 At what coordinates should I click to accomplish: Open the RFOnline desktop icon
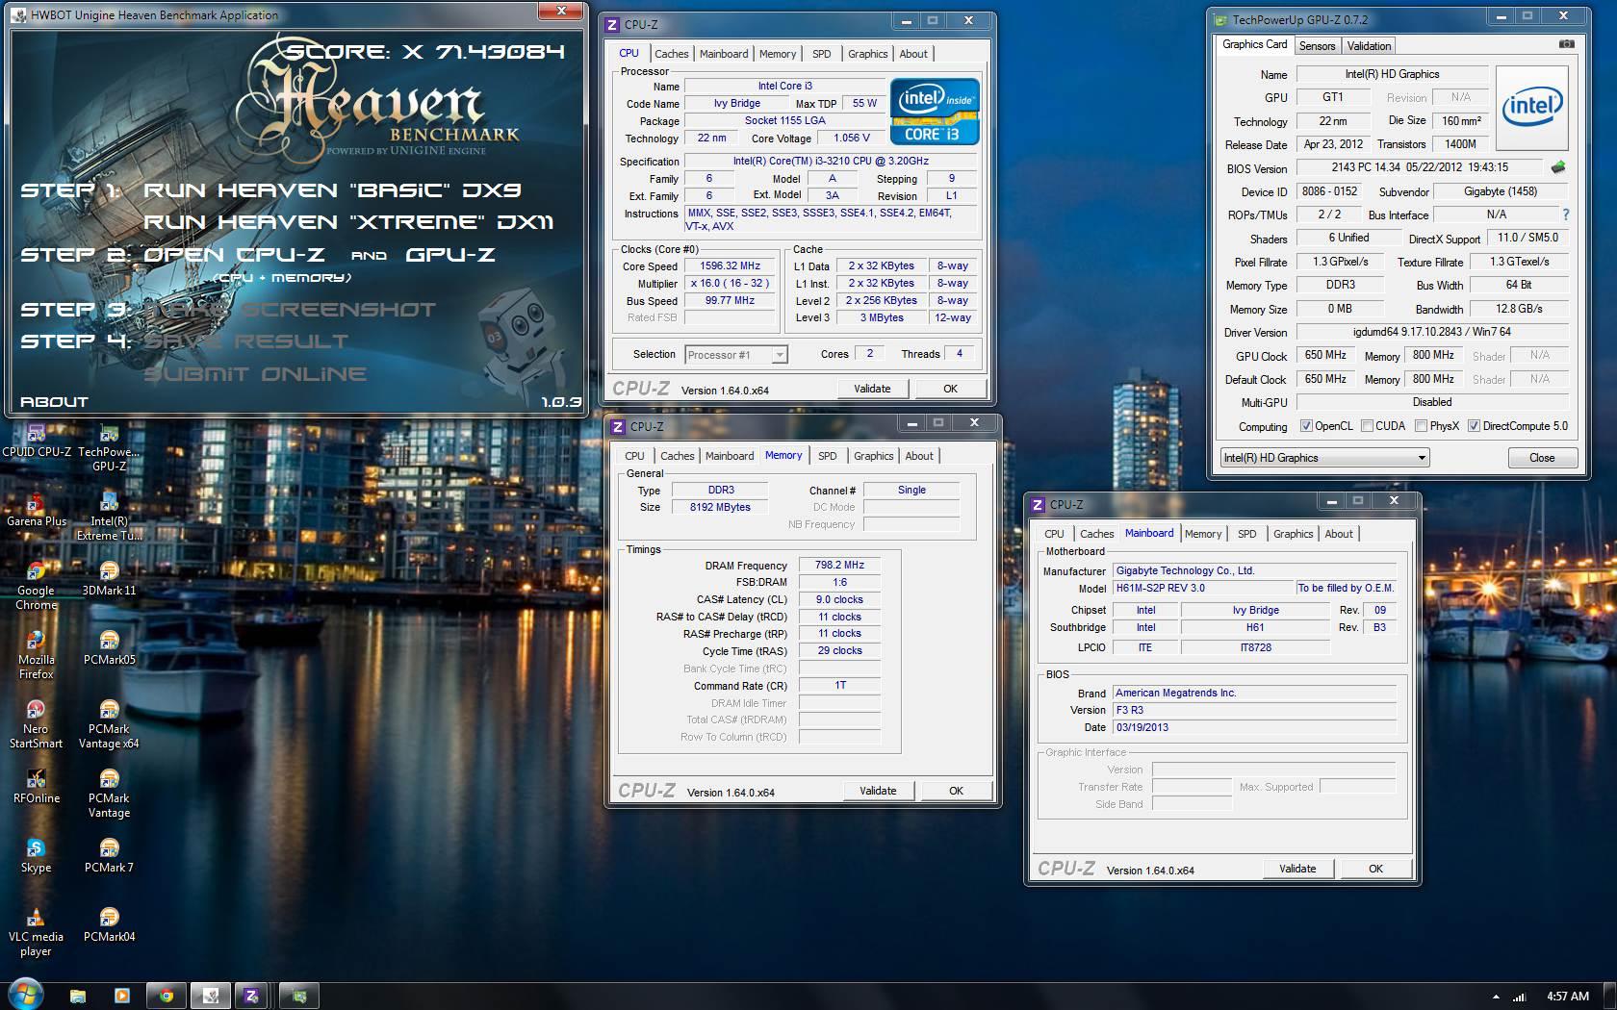[36, 788]
